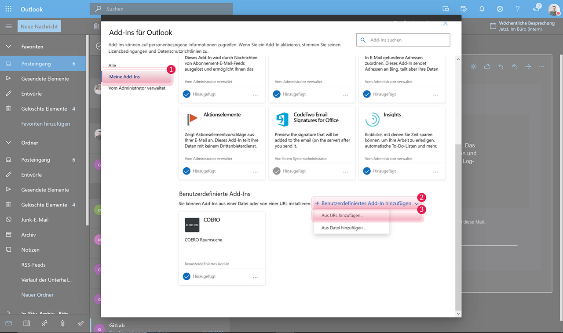The width and height of the screenshot is (563, 333).
Task: Toggle the hamburger navigation menu
Action: pyautogui.click(x=8, y=26)
